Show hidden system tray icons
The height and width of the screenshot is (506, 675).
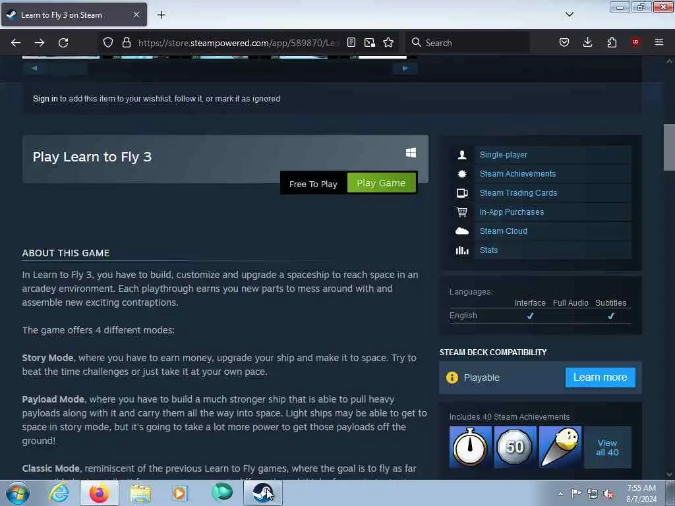pos(560,493)
